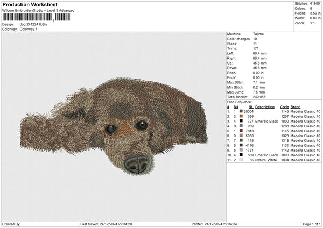This screenshot has height=228, width=323.
Task: Select the orange swatch for code 1257
Action: coord(241,116)
